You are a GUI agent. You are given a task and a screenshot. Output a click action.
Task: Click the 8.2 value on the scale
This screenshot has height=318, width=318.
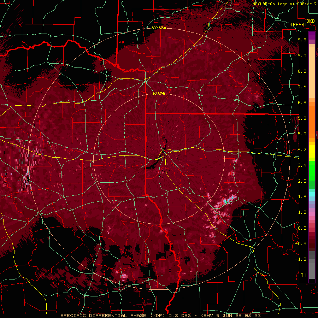coord(302,71)
